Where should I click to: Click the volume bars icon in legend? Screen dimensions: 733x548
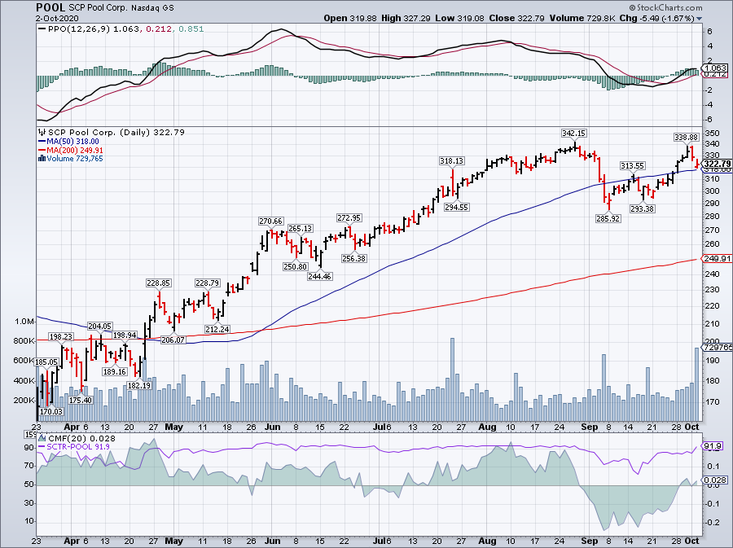pos(42,159)
